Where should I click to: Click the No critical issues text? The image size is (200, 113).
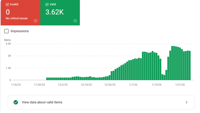(17, 18)
